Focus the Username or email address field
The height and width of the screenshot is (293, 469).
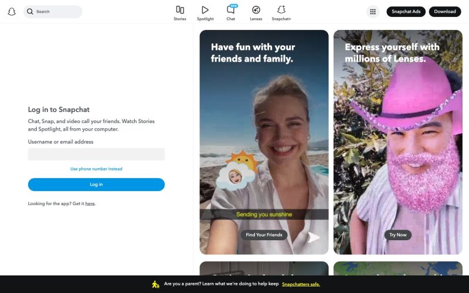(x=96, y=154)
